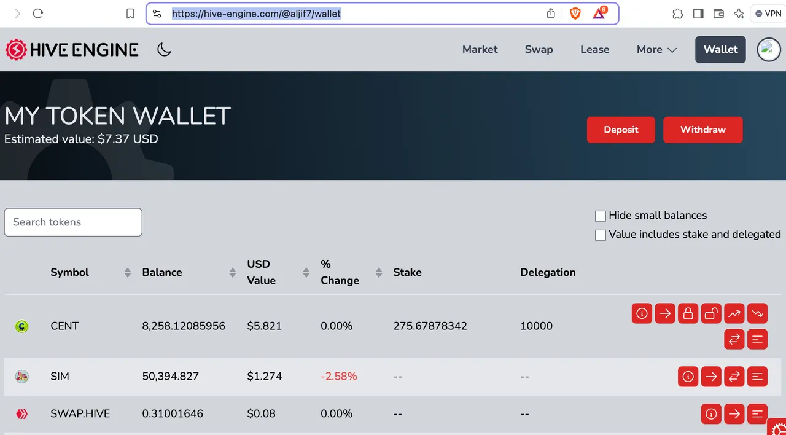The image size is (786, 435).
Task: Click the Estimated value $7.37 USD text
Action: point(81,139)
